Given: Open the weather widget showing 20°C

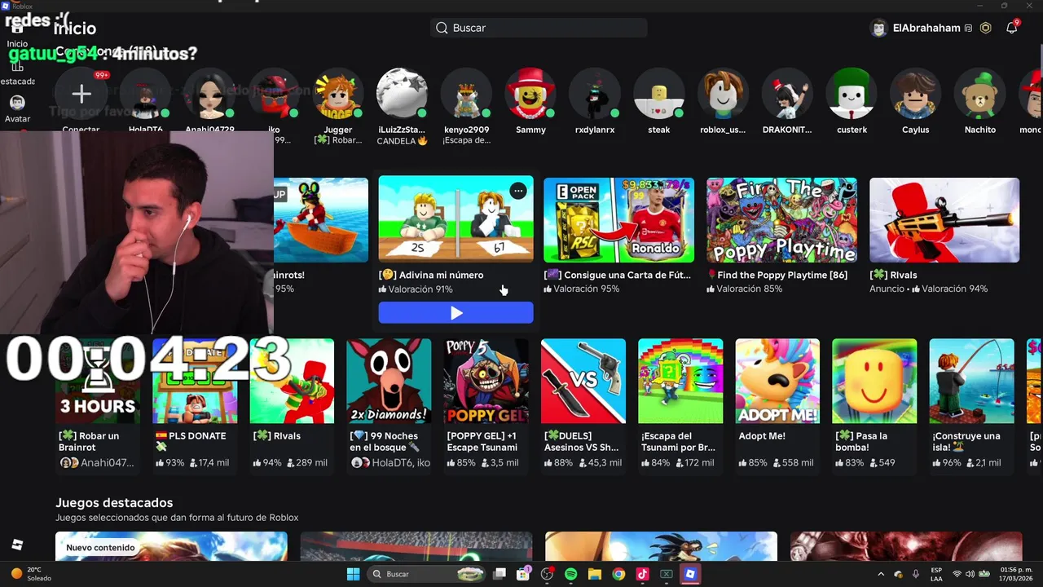Looking at the screenshot, I should [x=32, y=574].
